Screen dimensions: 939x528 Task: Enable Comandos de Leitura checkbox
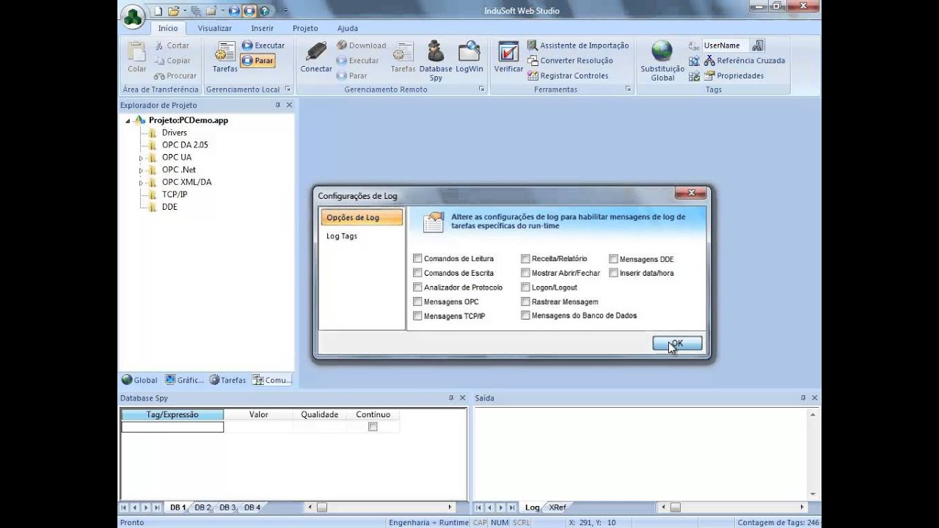pos(417,258)
